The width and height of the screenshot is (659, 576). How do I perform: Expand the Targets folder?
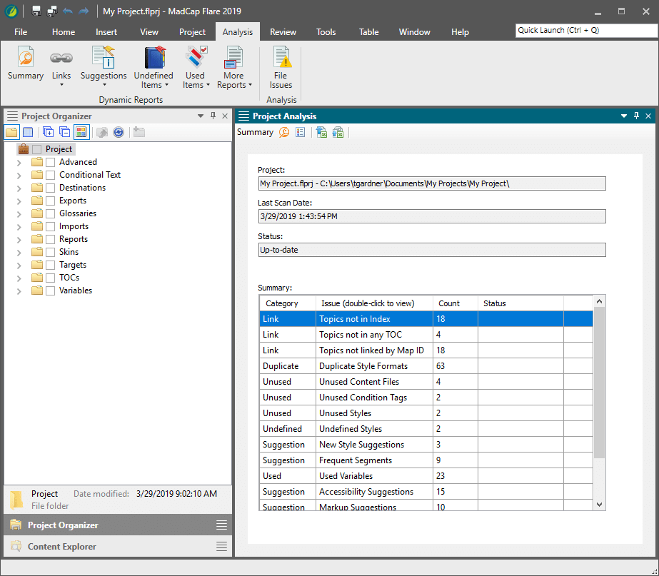[x=19, y=266]
